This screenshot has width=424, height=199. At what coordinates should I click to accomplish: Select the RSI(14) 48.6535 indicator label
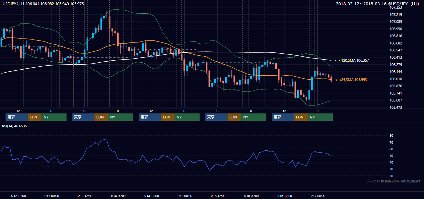click(14, 126)
